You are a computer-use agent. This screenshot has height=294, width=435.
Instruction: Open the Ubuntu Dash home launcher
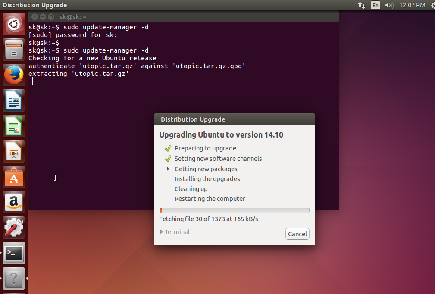click(x=14, y=24)
